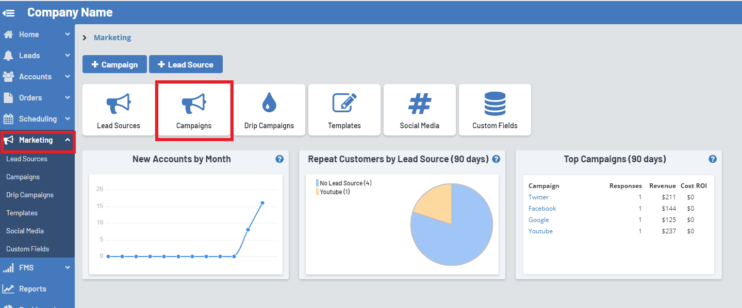This screenshot has height=308, width=742.
Task: Click the + Lead Source button
Action: click(186, 65)
